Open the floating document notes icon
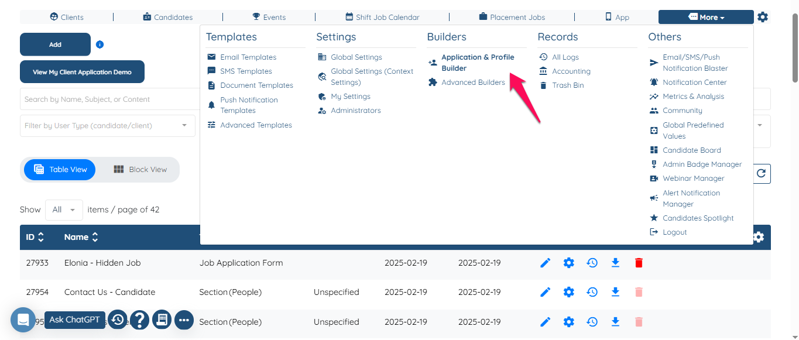This screenshot has height=340, width=799. click(x=162, y=320)
